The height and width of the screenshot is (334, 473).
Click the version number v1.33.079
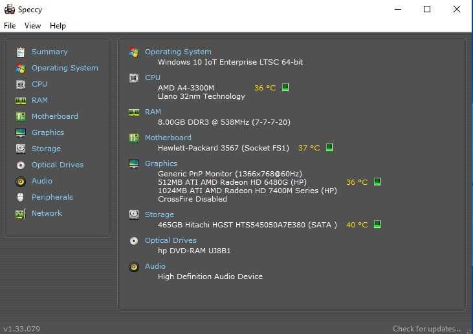click(22, 329)
